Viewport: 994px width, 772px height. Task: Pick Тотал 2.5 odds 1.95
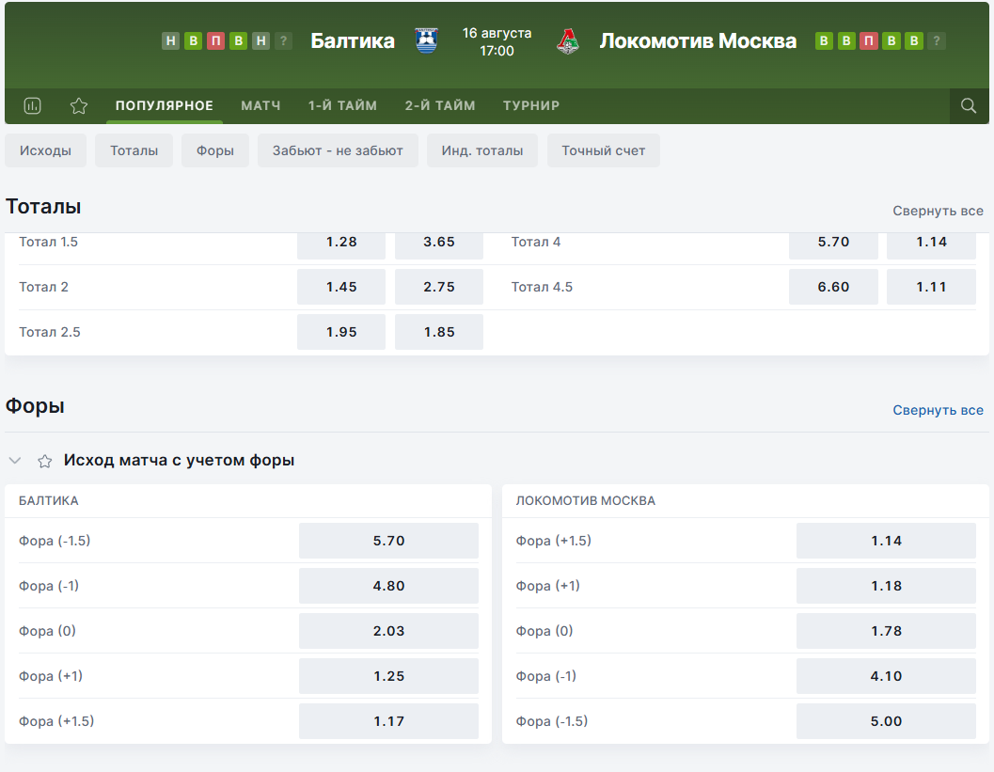click(341, 332)
